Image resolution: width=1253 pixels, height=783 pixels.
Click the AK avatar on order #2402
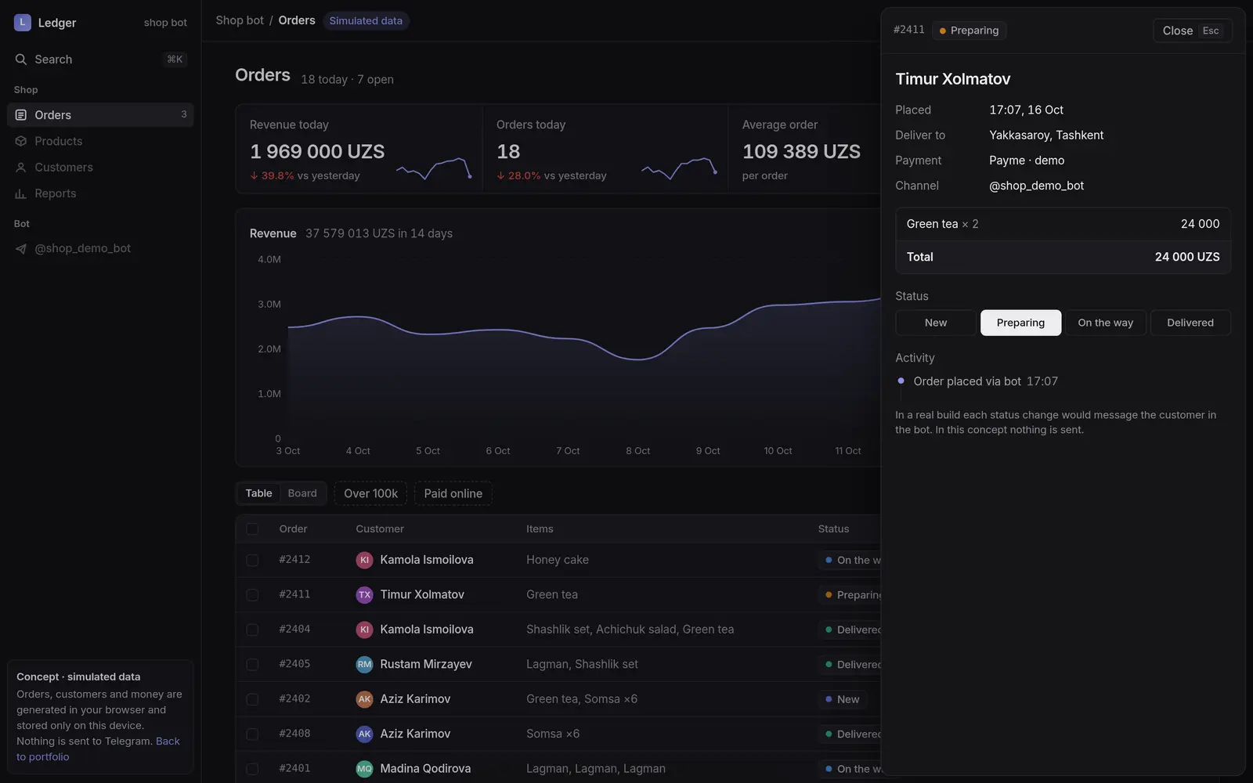coord(364,699)
